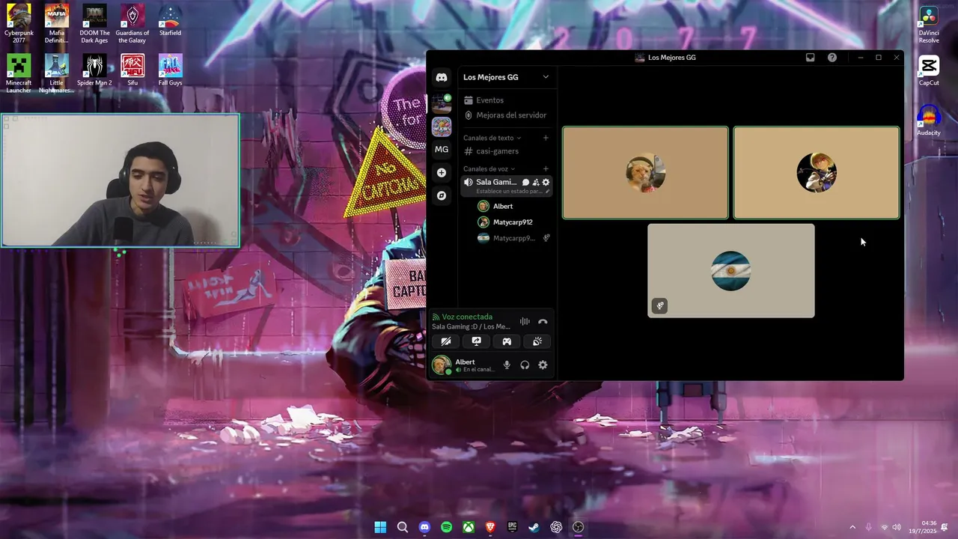The width and height of the screenshot is (958, 539).
Task: Open DaVinci Resolve desktop icon
Action: [x=929, y=25]
